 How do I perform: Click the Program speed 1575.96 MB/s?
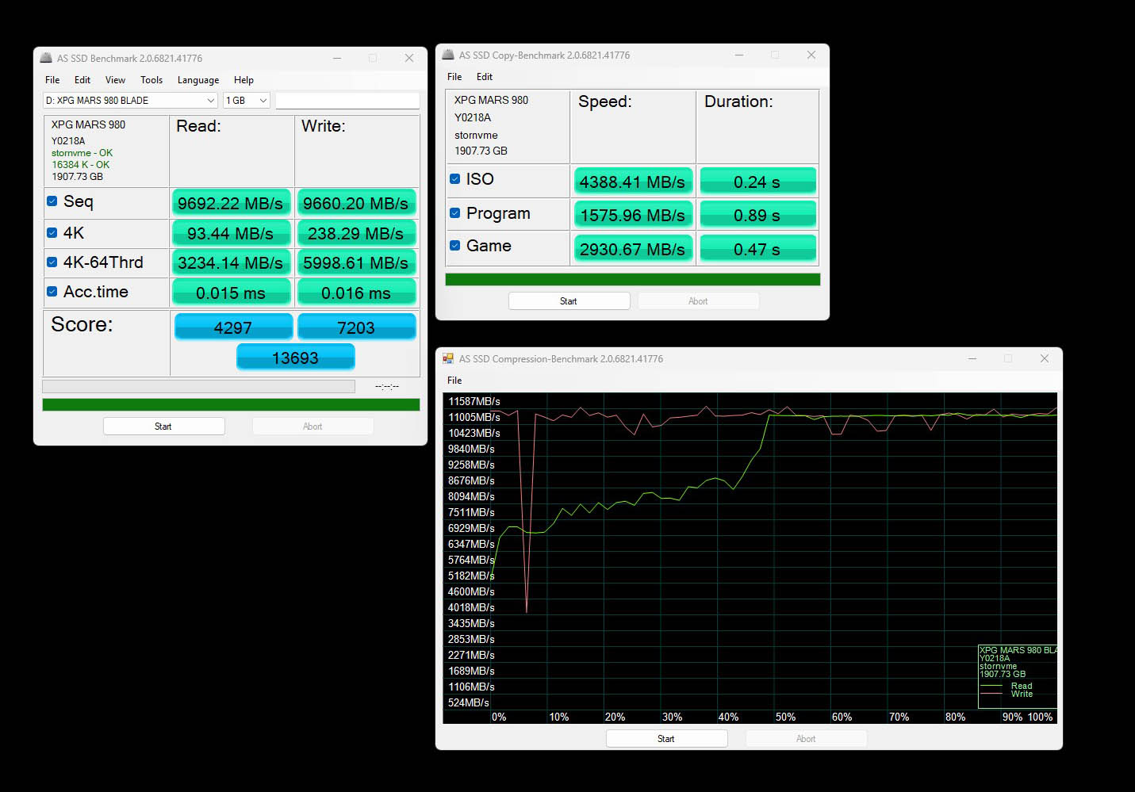tap(633, 215)
